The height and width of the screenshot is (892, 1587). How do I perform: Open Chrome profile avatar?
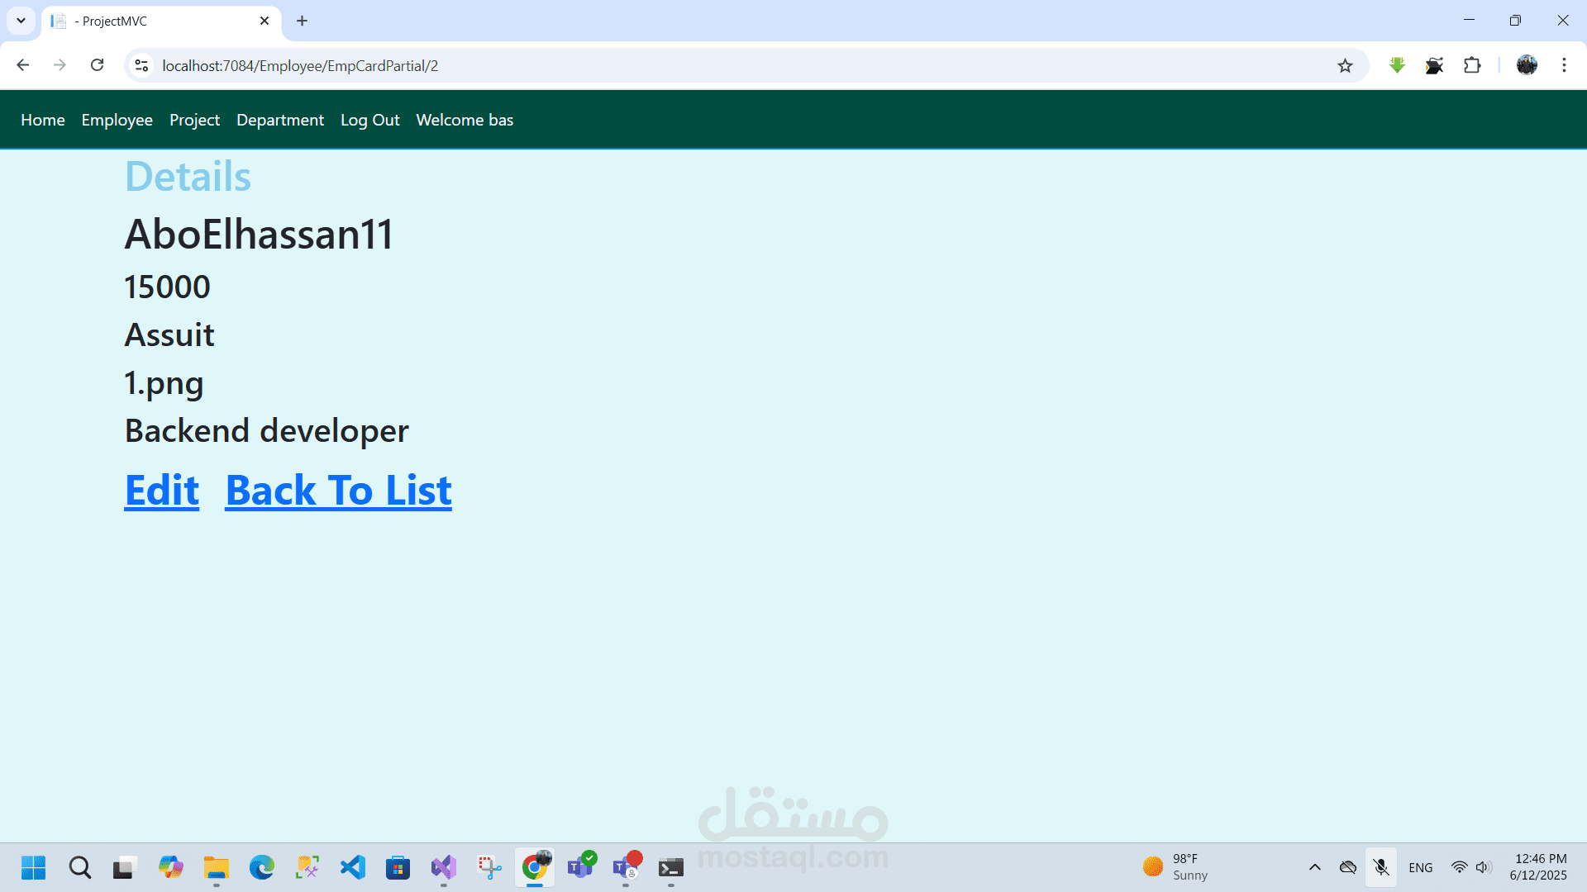(x=1527, y=65)
